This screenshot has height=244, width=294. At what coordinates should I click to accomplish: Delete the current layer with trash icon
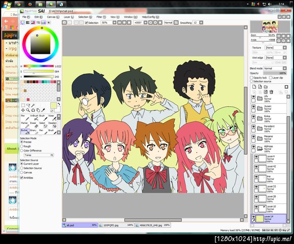(271, 92)
